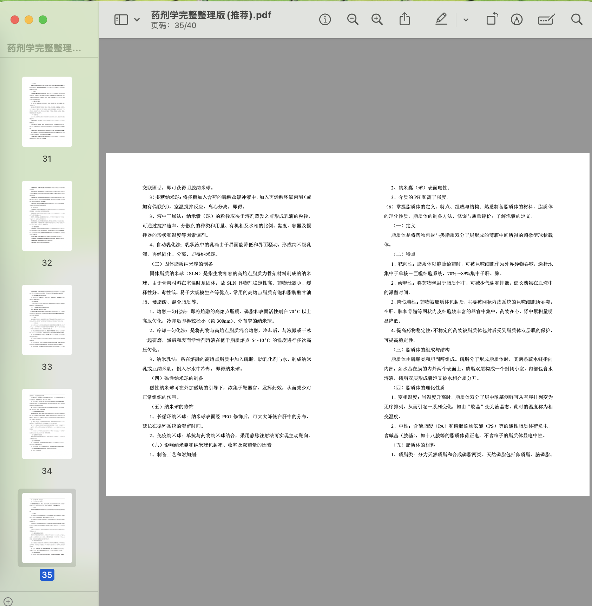Rotate the page with rotate icon
The image size is (592, 606).
pos(492,19)
